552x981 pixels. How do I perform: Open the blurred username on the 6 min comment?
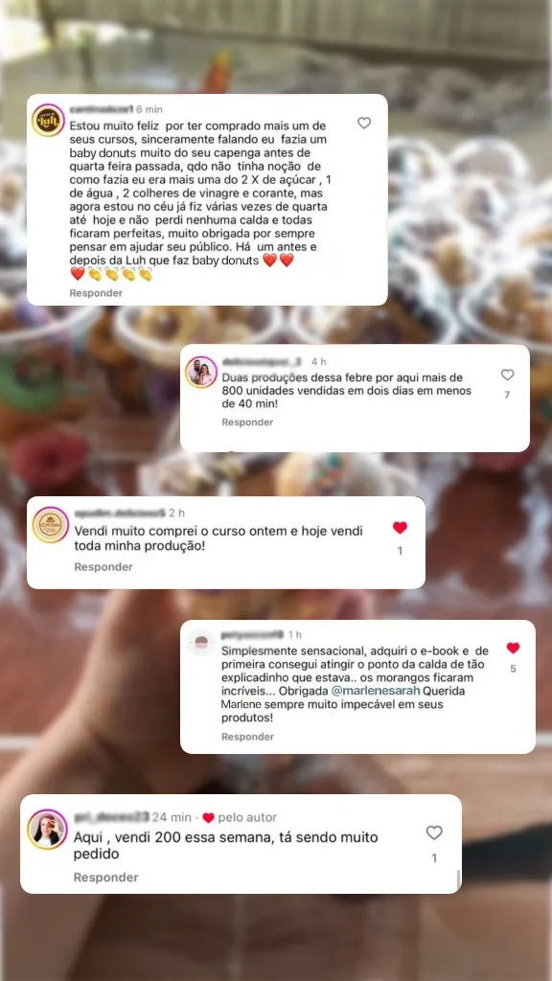click(102, 109)
